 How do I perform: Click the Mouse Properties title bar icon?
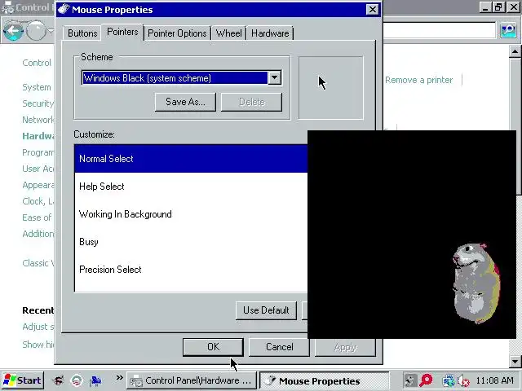64,9
